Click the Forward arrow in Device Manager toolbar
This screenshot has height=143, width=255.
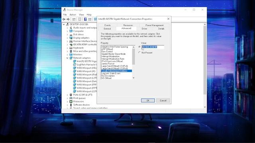pyautogui.click(x=68, y=19)
